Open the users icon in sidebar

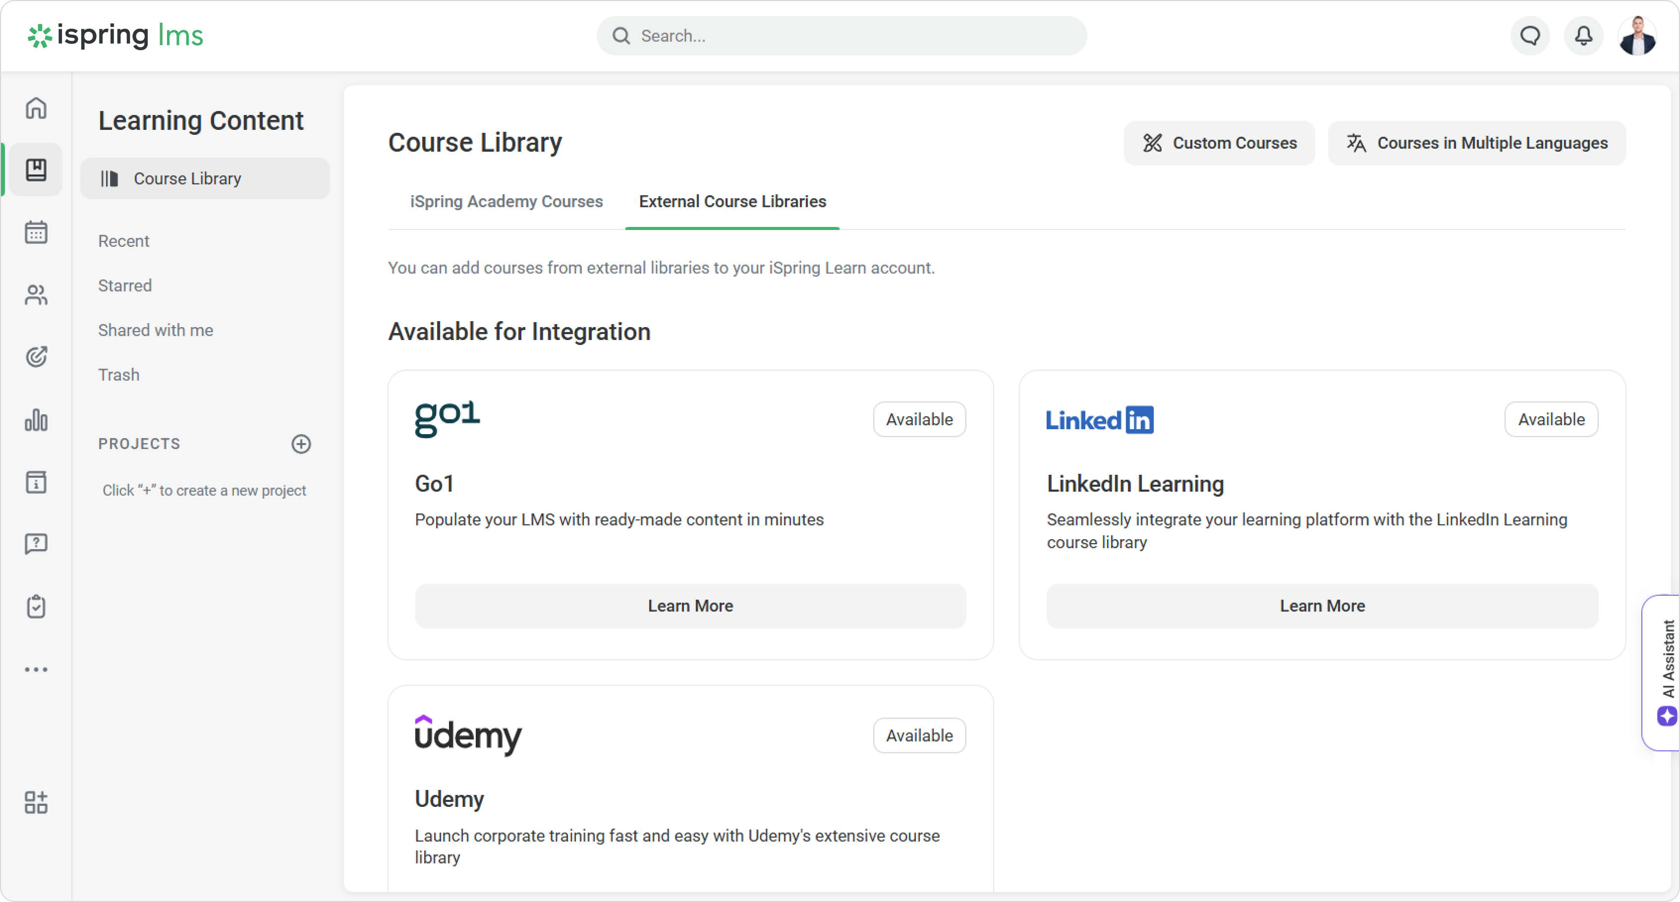tap(36, 295)
